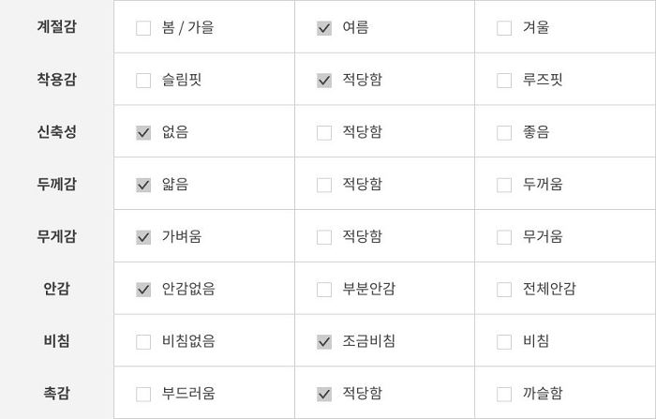Enable the 전체안감 checkbox
The height and width of the screenshot is (419, 656).
(x=504, y=290)
